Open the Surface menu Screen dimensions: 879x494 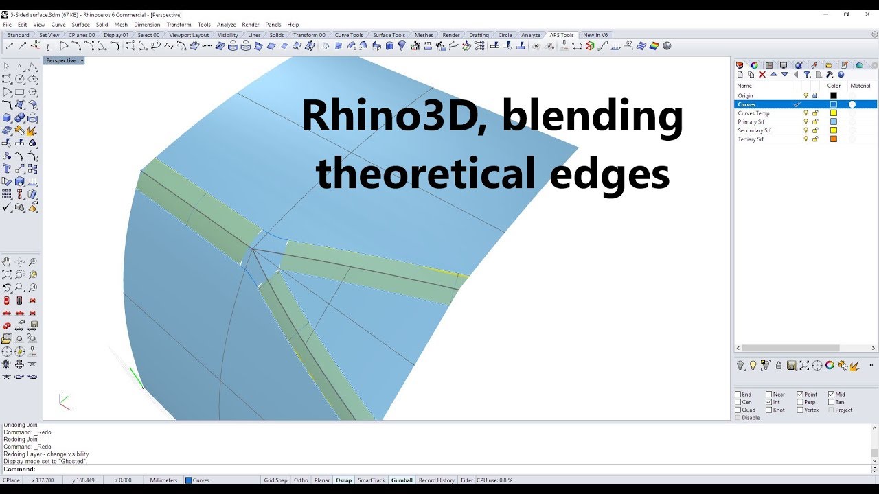tap(81, 25)
